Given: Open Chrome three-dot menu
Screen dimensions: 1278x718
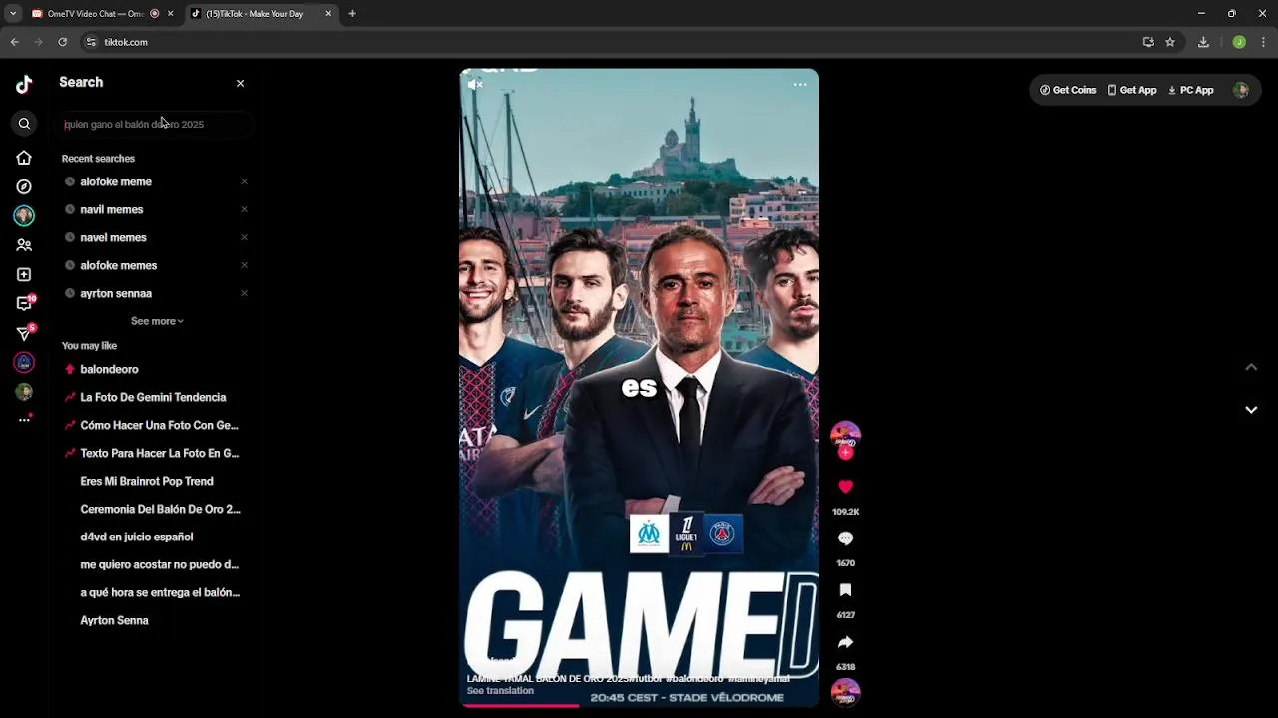Looking at the screenshot, I should click(x=1264, y=42).
